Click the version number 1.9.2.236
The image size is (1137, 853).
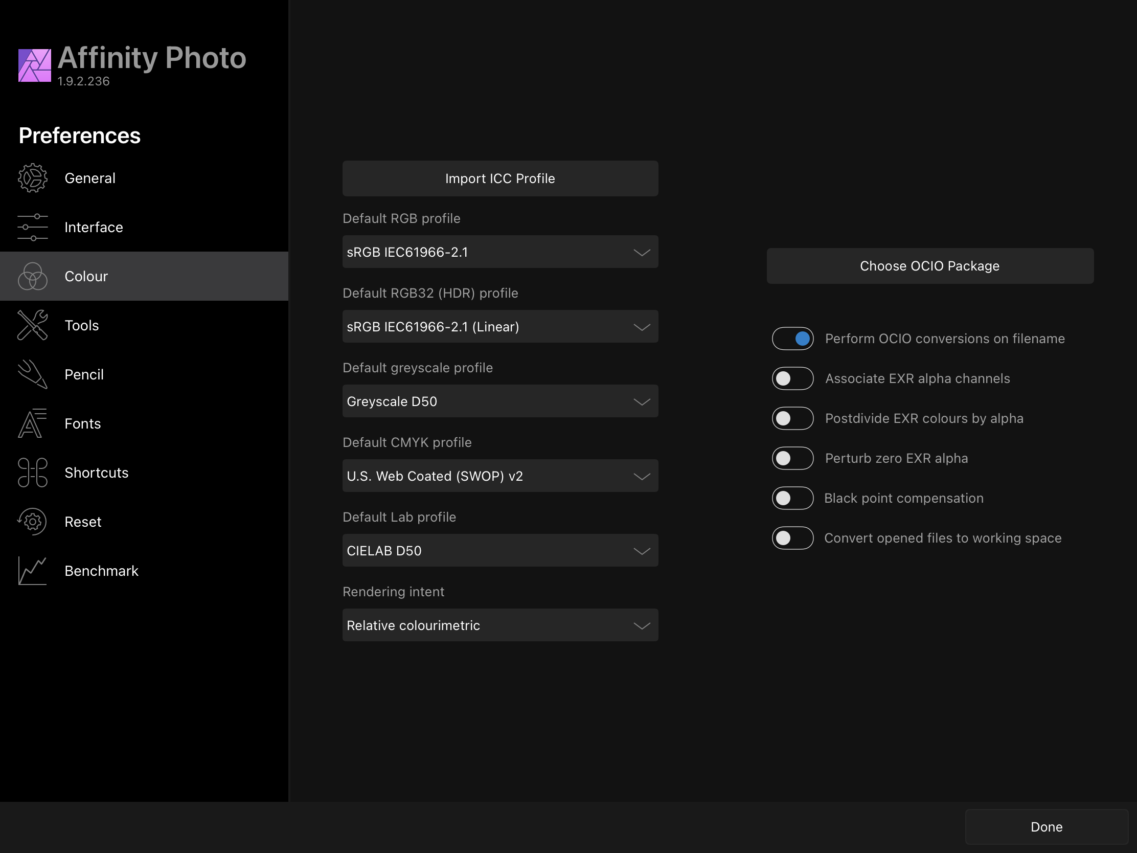[83, 81]
